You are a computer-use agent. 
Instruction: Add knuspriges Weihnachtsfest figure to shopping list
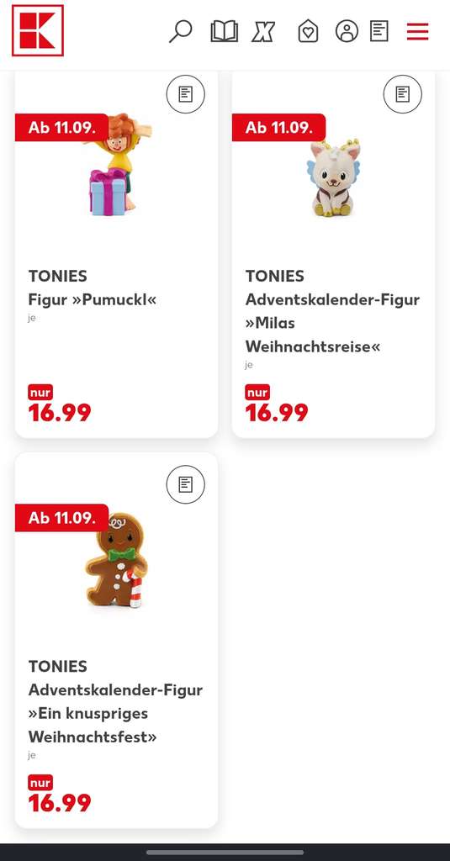point(186,484)
